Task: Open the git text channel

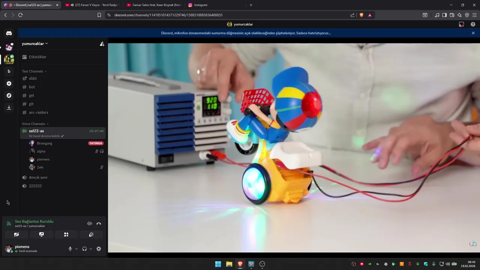Action: coord(63,104)
